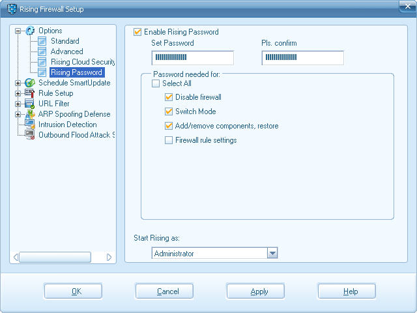The height and width of the screenshot is (313, 417).
Task: Click the Help button
Action: pos(347,291)
